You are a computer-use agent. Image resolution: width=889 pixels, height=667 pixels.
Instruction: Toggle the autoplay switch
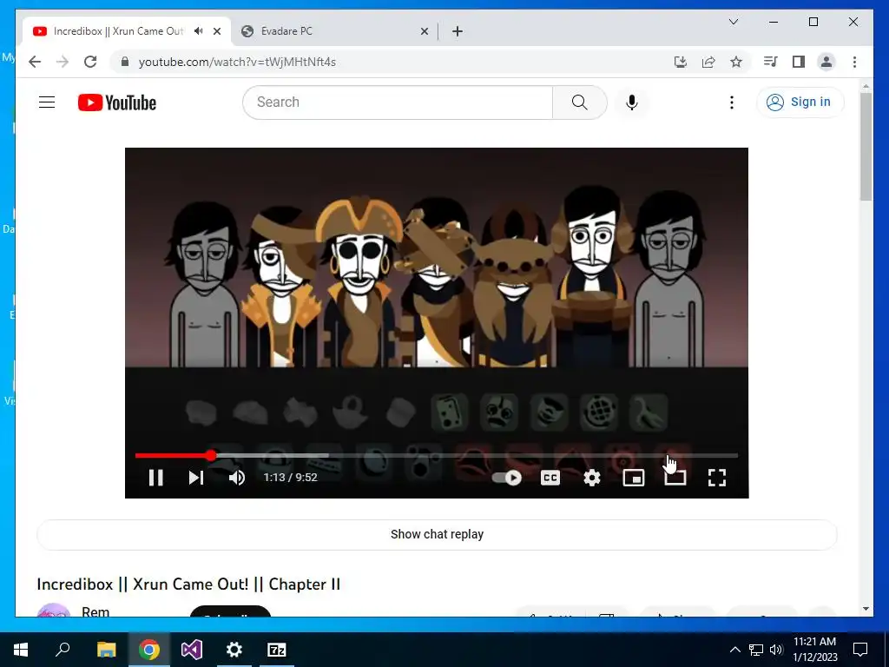pos(507,478)
